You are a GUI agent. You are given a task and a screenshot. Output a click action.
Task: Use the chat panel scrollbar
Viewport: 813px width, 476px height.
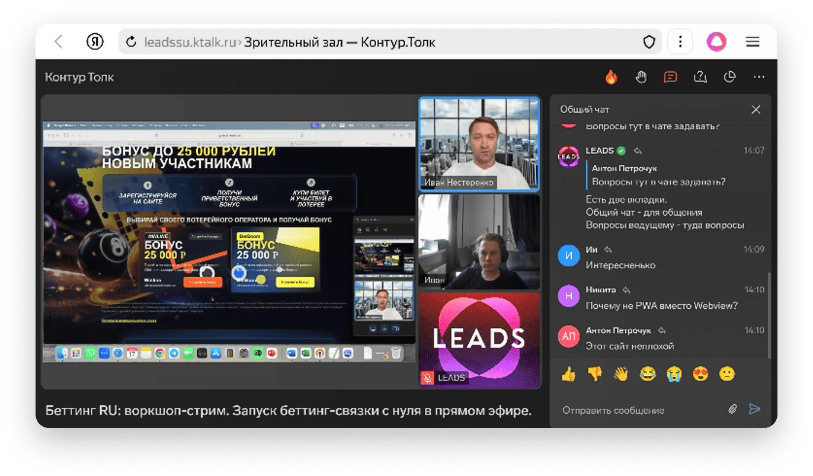tap(769, 315)
